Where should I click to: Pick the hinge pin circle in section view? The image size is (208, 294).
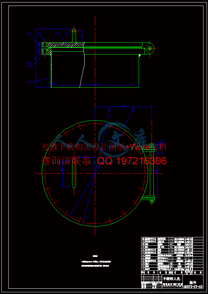pyautogui.click(x=150, y=48)
